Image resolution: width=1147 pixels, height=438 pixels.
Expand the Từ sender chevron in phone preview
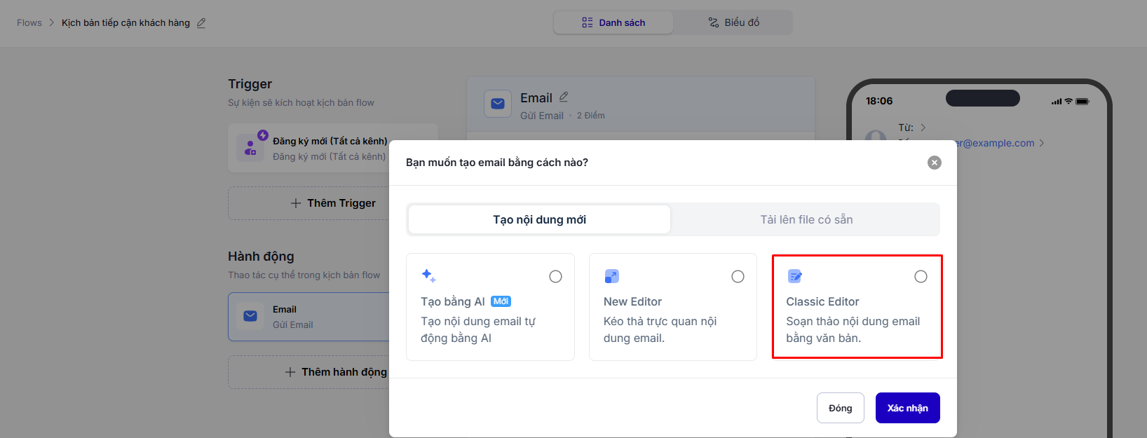(x=923, y=128)
